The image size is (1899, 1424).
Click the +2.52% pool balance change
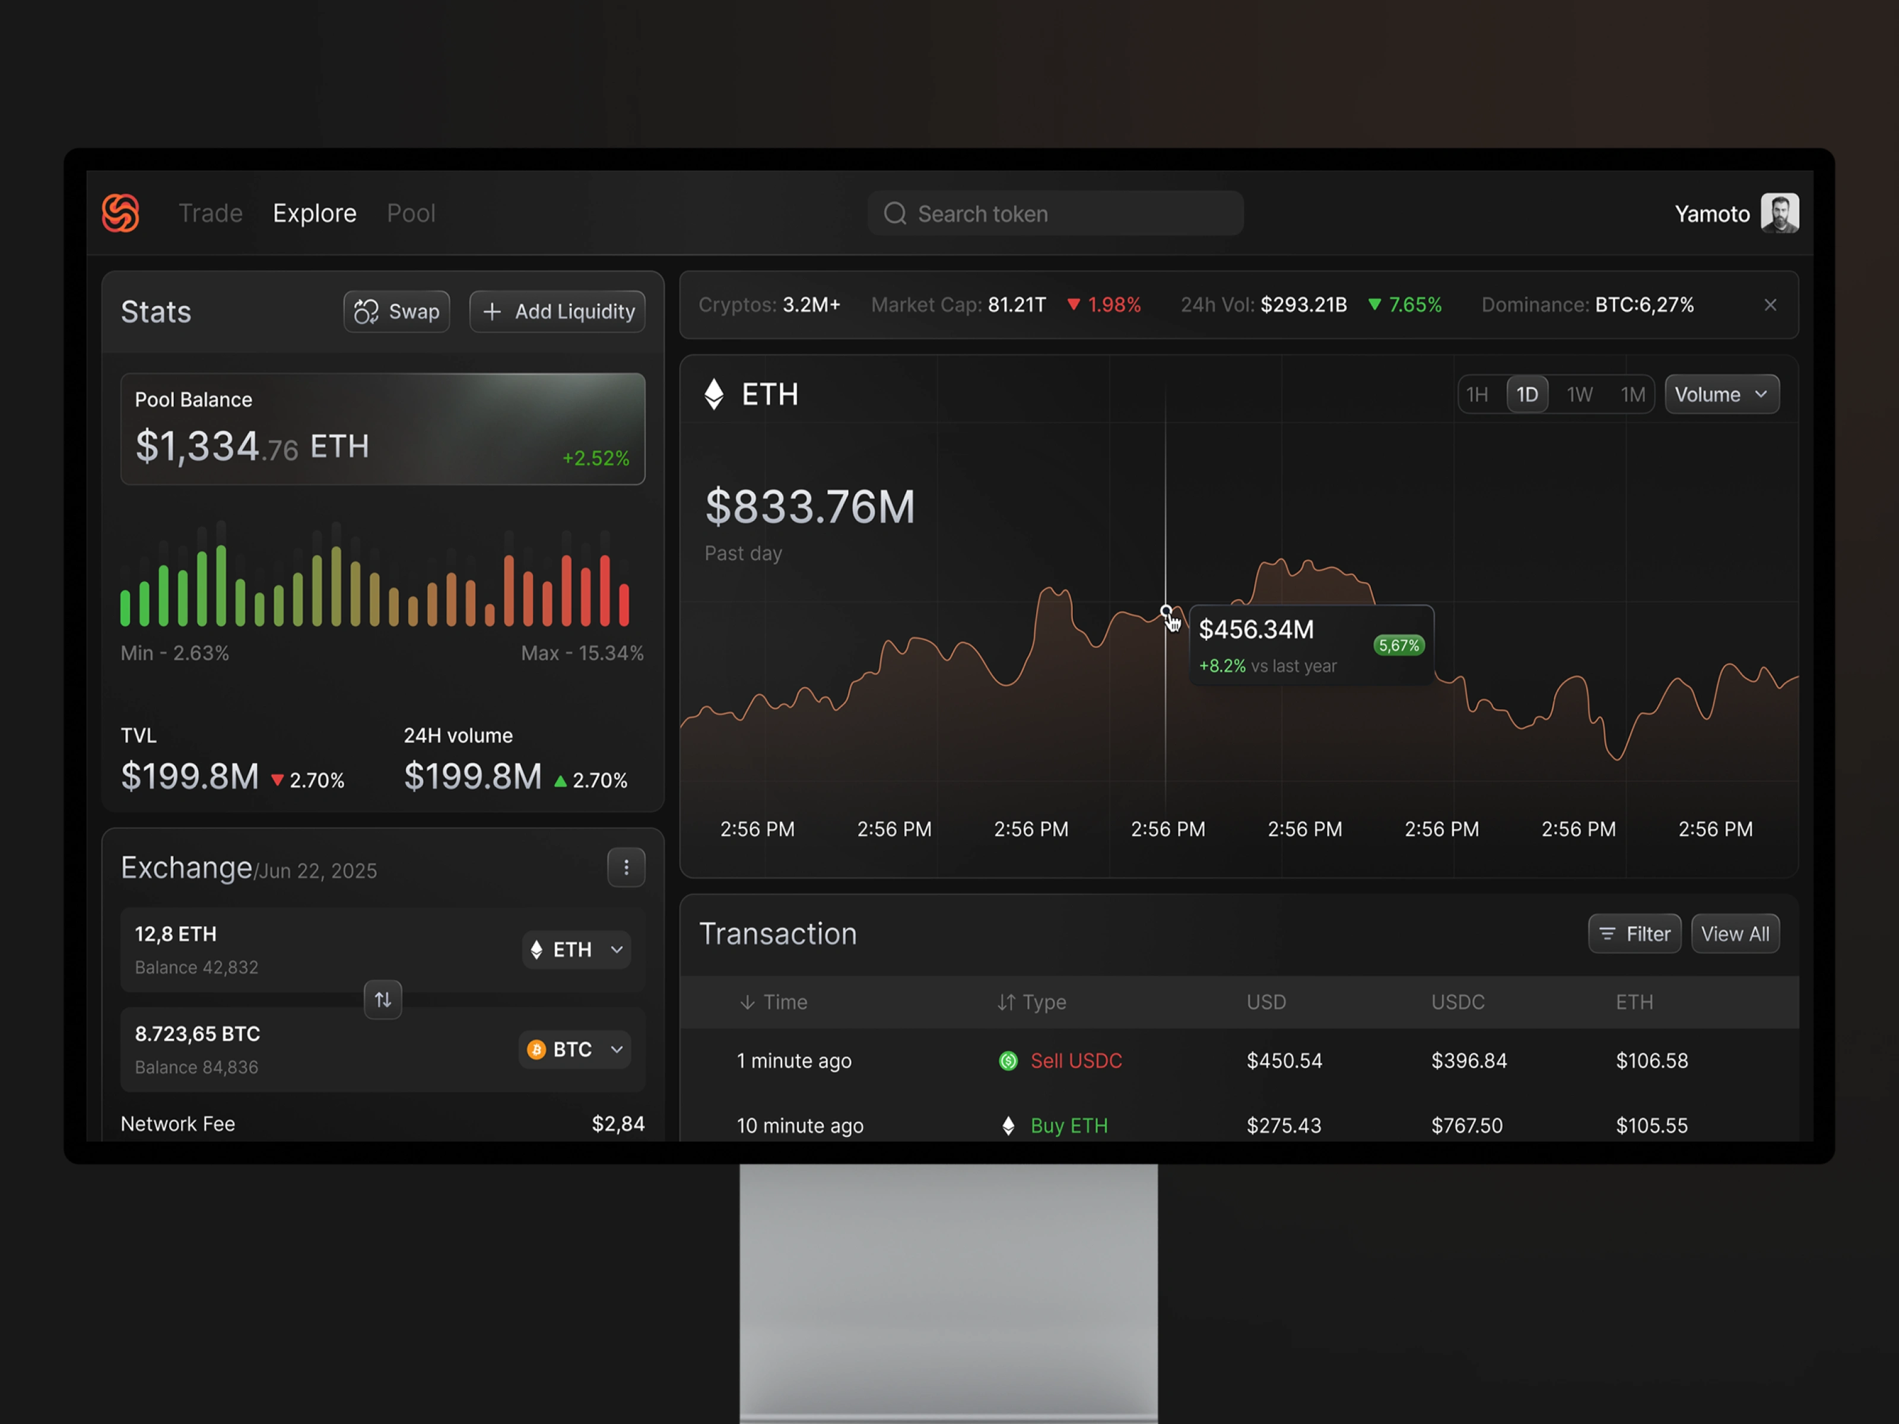[596, 459]
